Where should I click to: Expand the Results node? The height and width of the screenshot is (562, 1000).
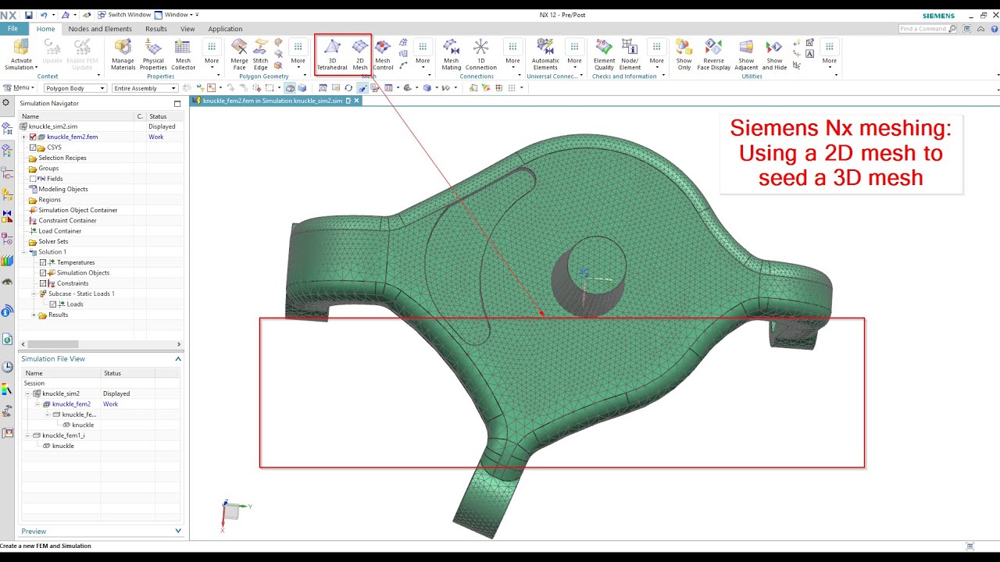click(x=34, y=315)
